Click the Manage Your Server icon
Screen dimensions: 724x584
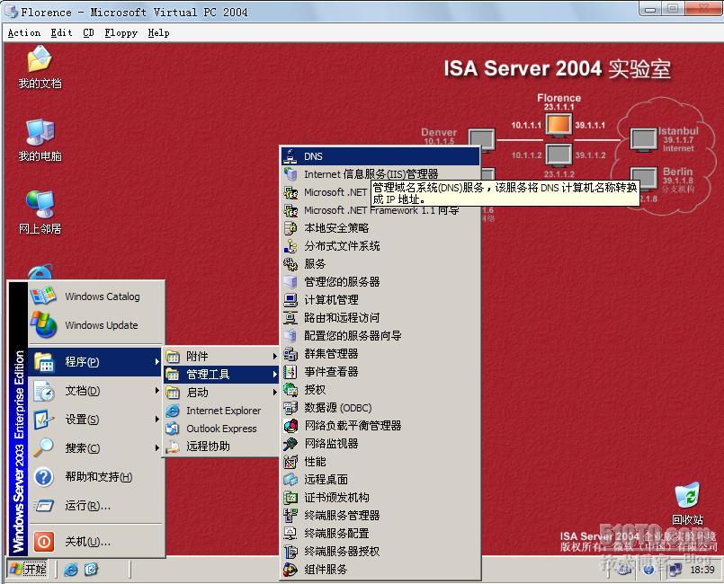pos(290,282)
